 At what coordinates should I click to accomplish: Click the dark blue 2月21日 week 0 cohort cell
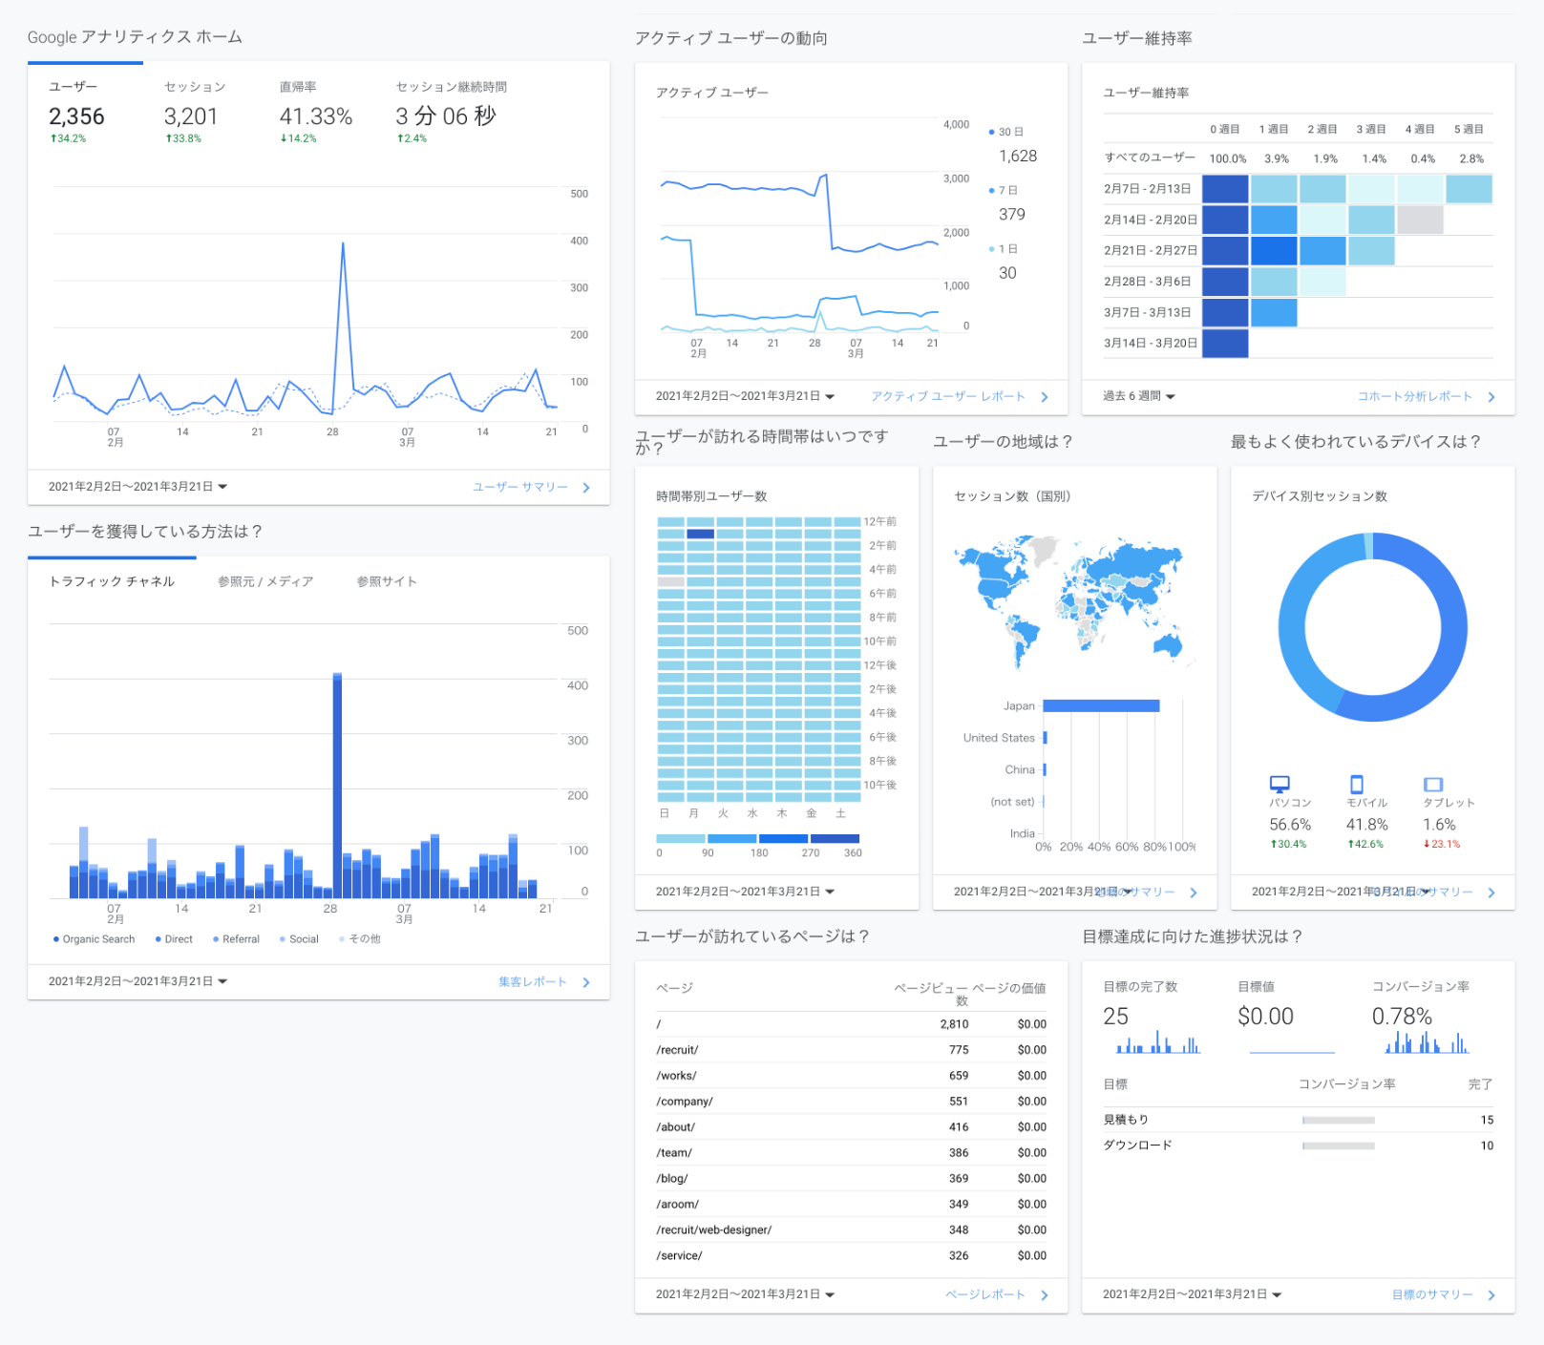point(1225,251)
